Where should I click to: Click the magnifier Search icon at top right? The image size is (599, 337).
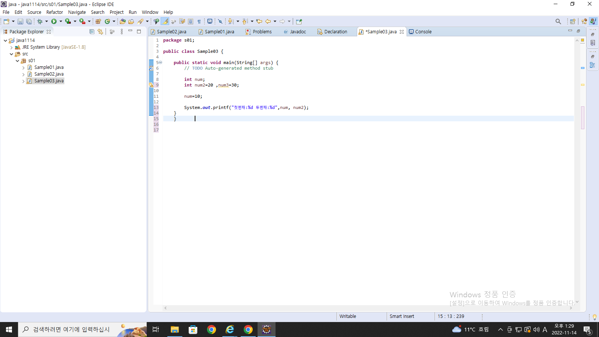point(558,21)
